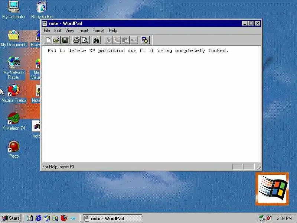Click the note - WordPad taskbar button

coord(112,218)
